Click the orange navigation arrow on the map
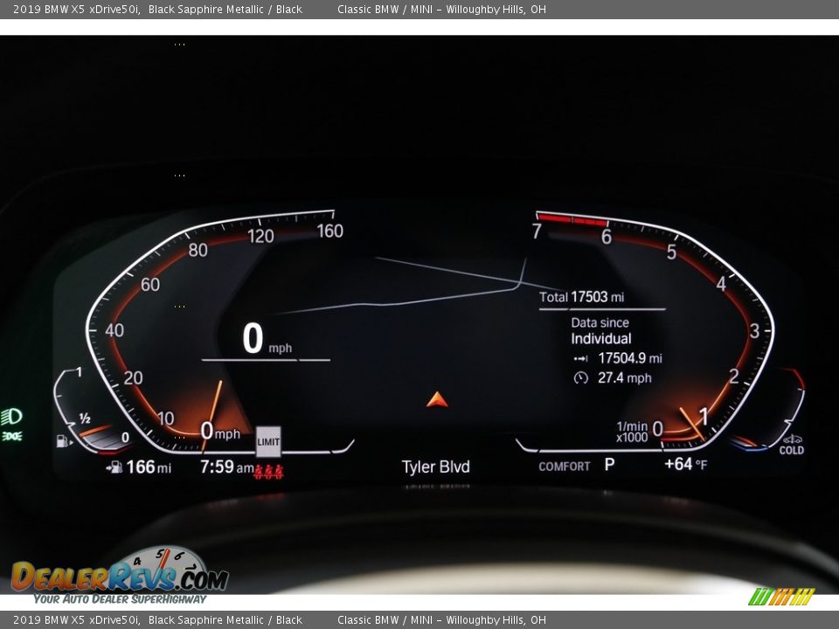The width and height of the screenshot is (839, 629). (x=437, y=399)
